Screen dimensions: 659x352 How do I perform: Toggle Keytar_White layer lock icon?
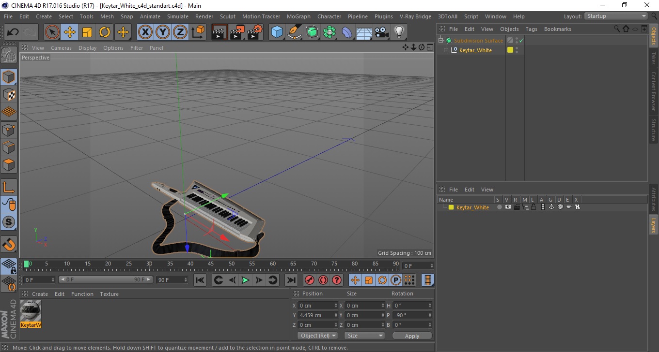533,207
